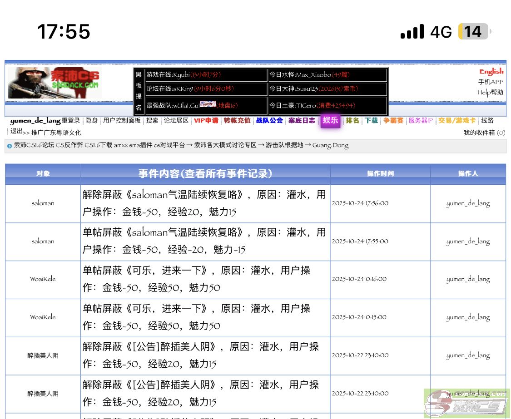Open the 战队公会 navigation item
This screenshot has height=419, width=511.
pyautogui.click(x=269, y=120)
